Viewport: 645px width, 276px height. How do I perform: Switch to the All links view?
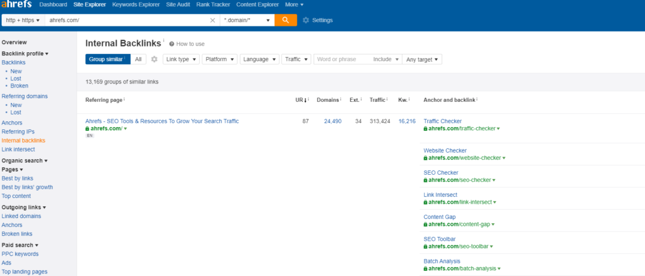tap(138, 59)
